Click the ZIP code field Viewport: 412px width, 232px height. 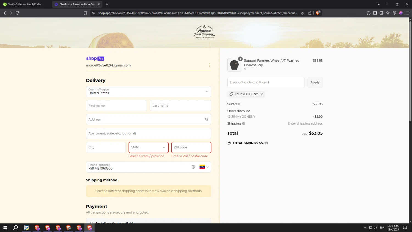coord(191,147)
